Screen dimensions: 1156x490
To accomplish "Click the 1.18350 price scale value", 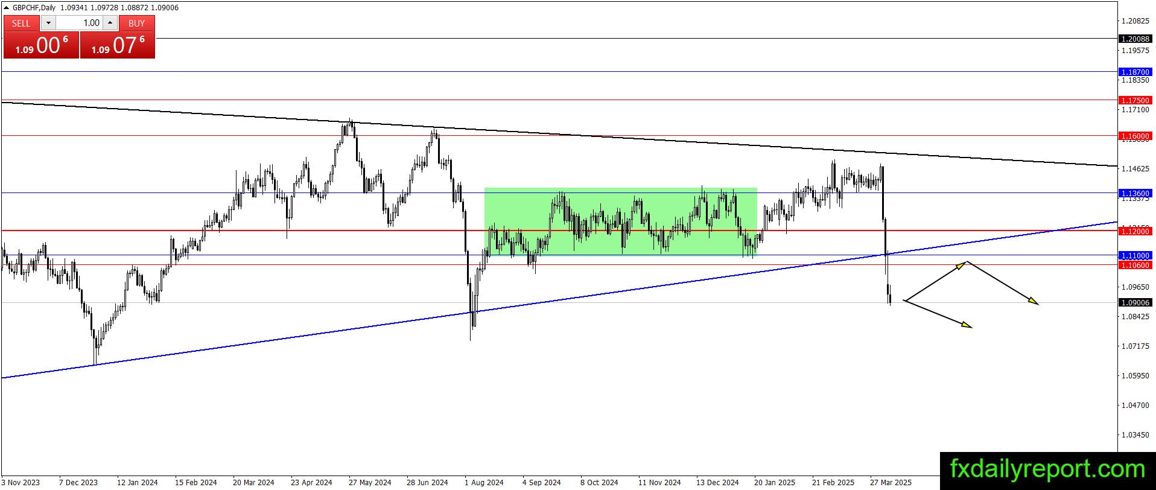I will pos(1135,80).
